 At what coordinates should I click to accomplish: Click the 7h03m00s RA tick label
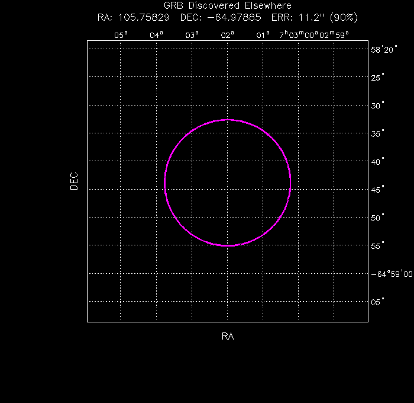(299, 35)
